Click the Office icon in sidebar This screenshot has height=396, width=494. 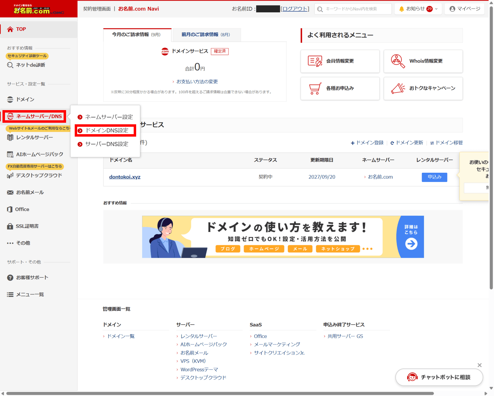click(10, 209)
